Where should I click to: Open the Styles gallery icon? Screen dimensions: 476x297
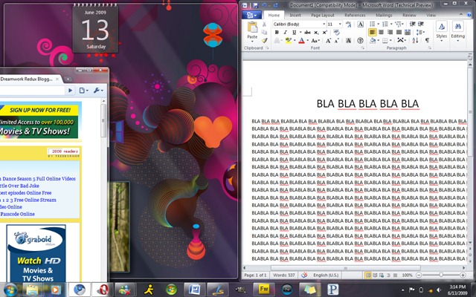(x=441, y=32)
